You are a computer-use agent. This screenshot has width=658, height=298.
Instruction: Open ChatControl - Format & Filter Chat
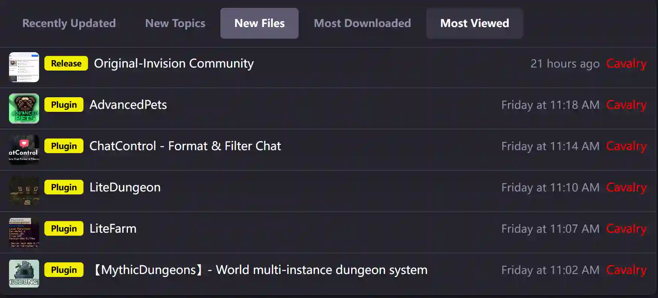[x=185, y=146]
